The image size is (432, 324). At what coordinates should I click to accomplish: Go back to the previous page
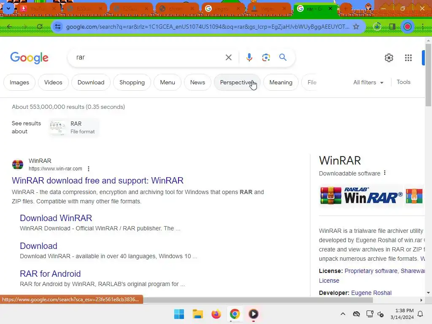tap(10, 27)
